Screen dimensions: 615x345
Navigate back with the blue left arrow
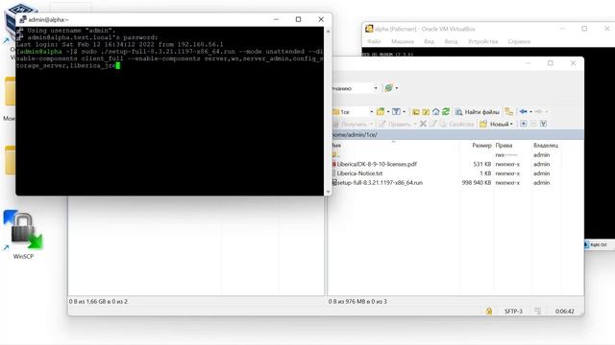[x=523, y=111]
